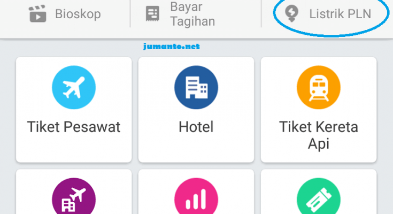The image size is (393, 214).
Task: Select the pink signal bars icon
Action: click(x=196, y=196)
